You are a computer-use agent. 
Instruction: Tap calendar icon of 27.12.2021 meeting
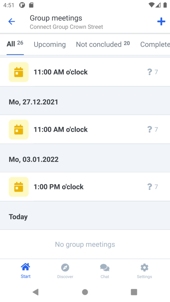pyautogui.click(x=19, y=129)
